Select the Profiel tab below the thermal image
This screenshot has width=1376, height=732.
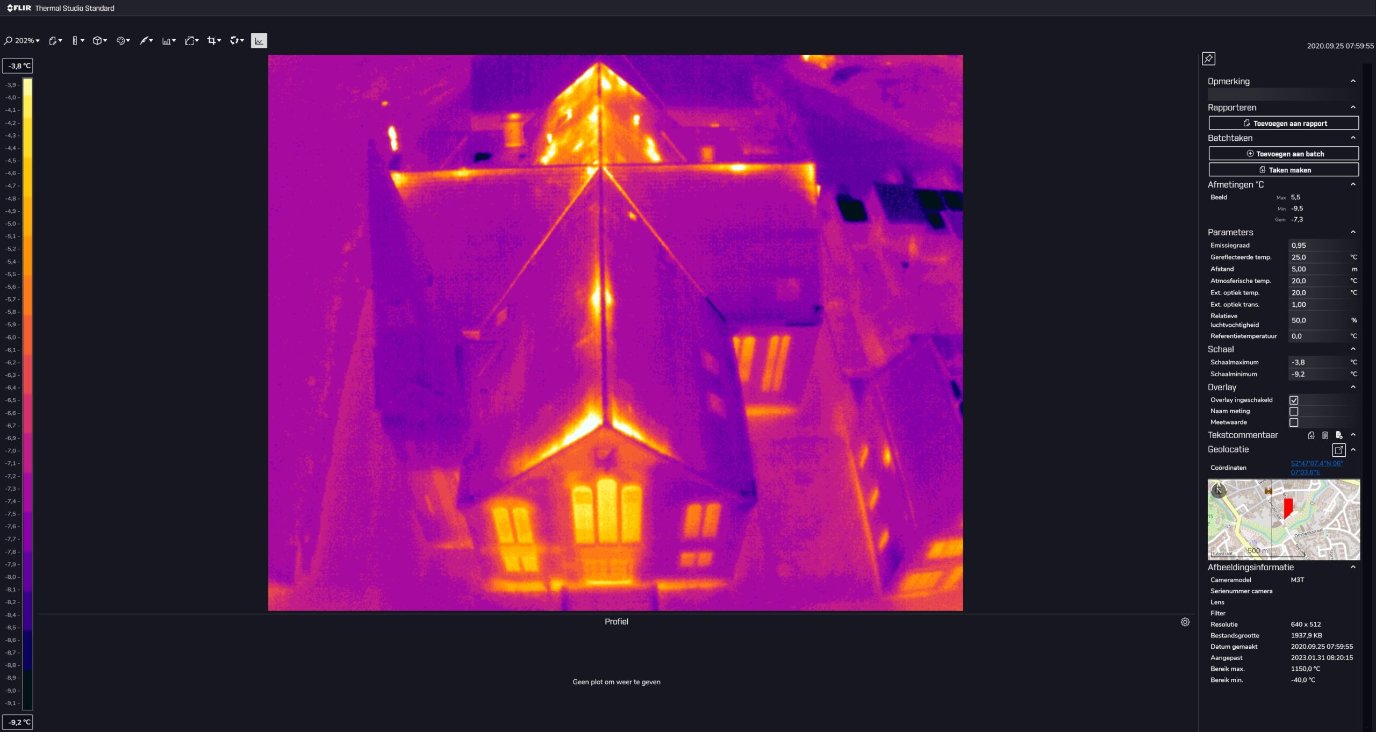pos(616,621)
